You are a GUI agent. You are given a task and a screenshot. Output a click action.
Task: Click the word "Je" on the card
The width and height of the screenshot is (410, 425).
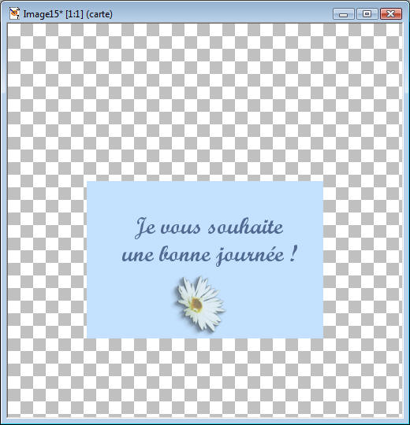(145, 228)
